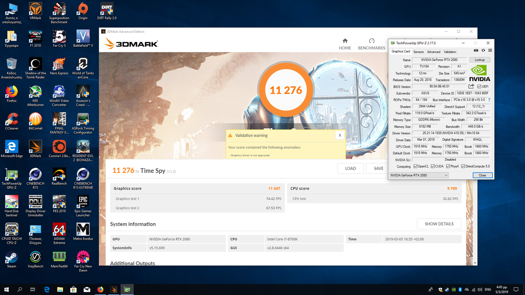Launch AIDA64 Extreme shortcut

[x=59, y=233]
